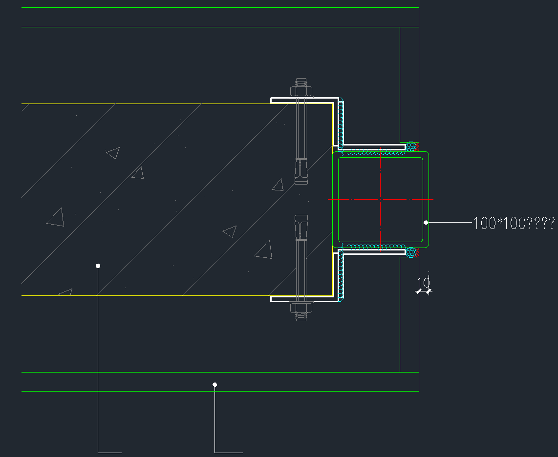Click the hex nut on the bottom anchor bolt
The image size is (558, 457).
pyautogui.click(x=301, y=308)
